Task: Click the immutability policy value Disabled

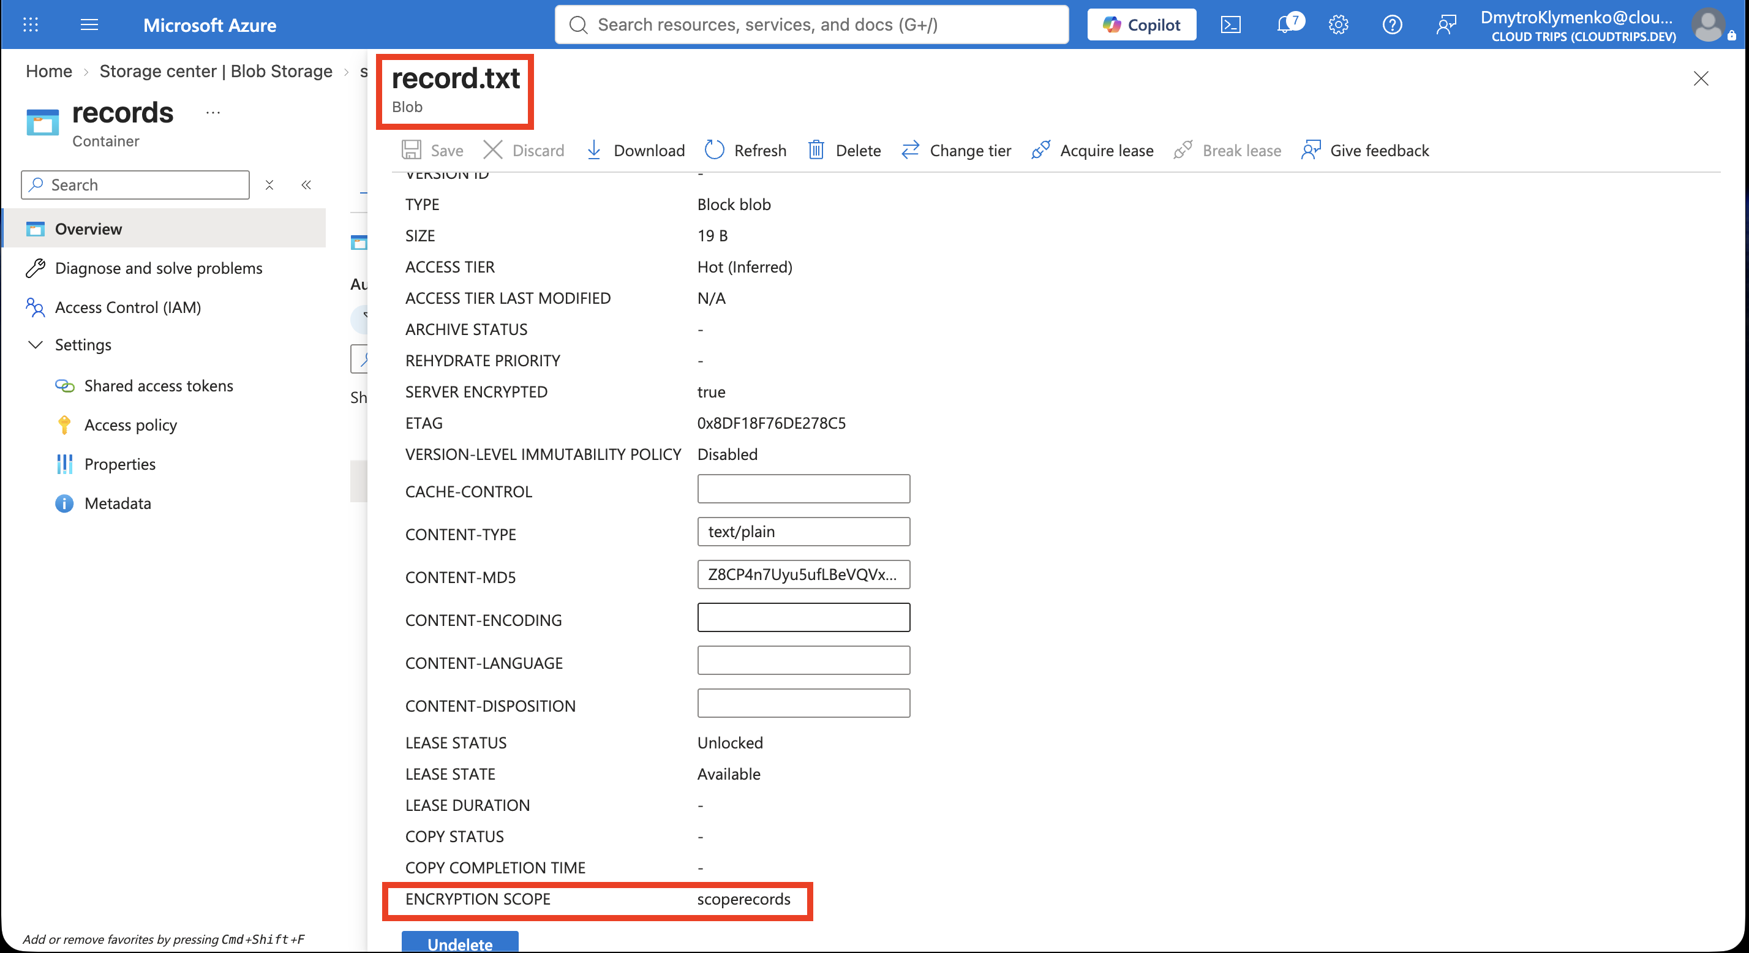Action: [727, 454]
